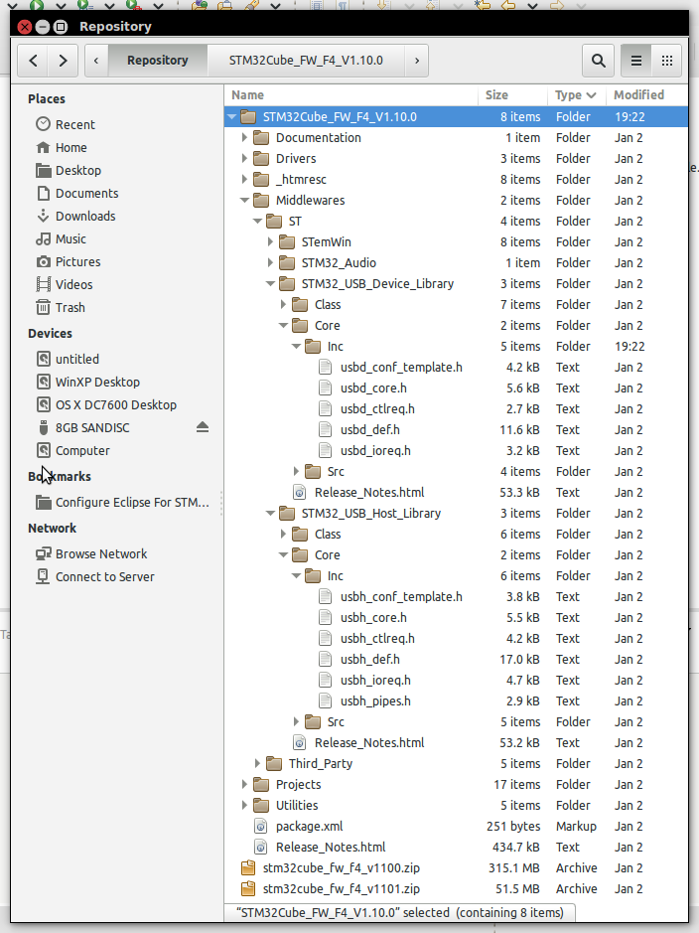Sort by the Type column

click(574, 94)
